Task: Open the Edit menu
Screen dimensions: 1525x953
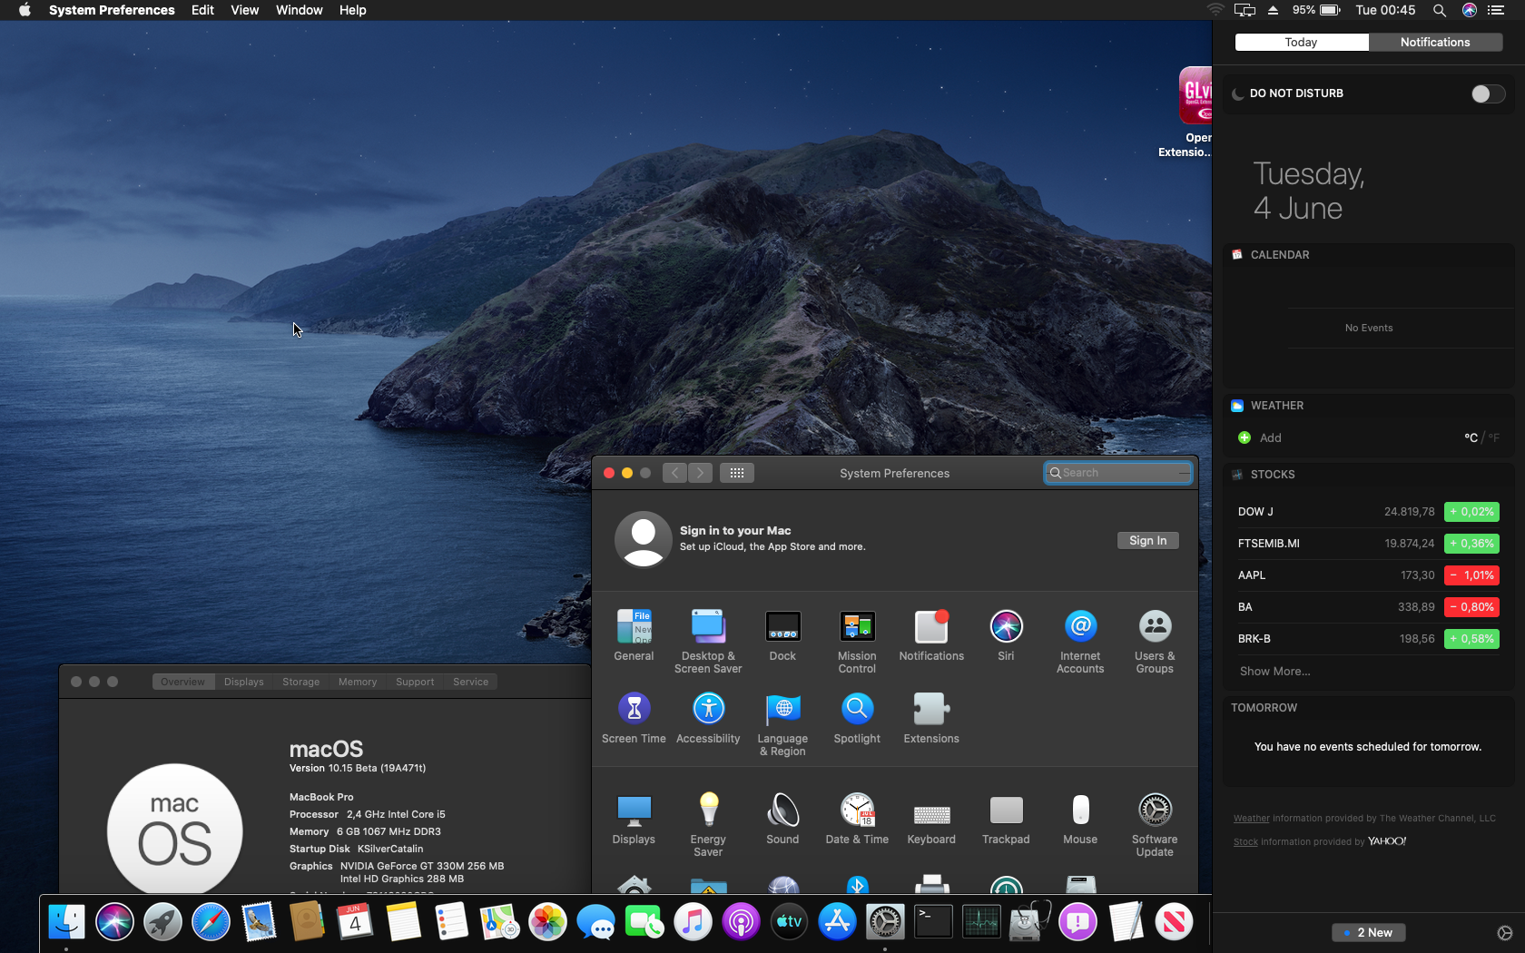Action: click(x=202, y=10)
